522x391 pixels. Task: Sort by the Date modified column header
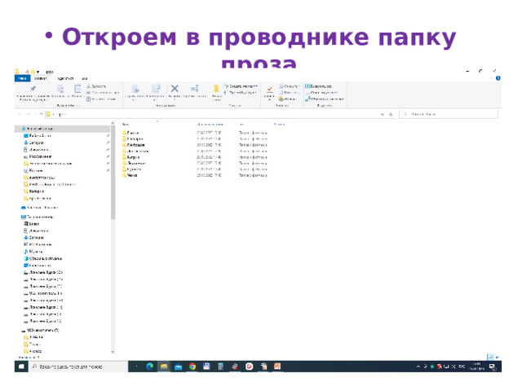point(210,125)
